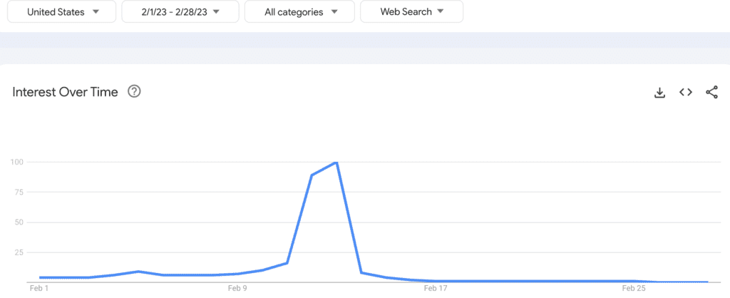
Task: Open the 2/1/23 - 2/28/23 date range dropdown
Action: point(180,12)
